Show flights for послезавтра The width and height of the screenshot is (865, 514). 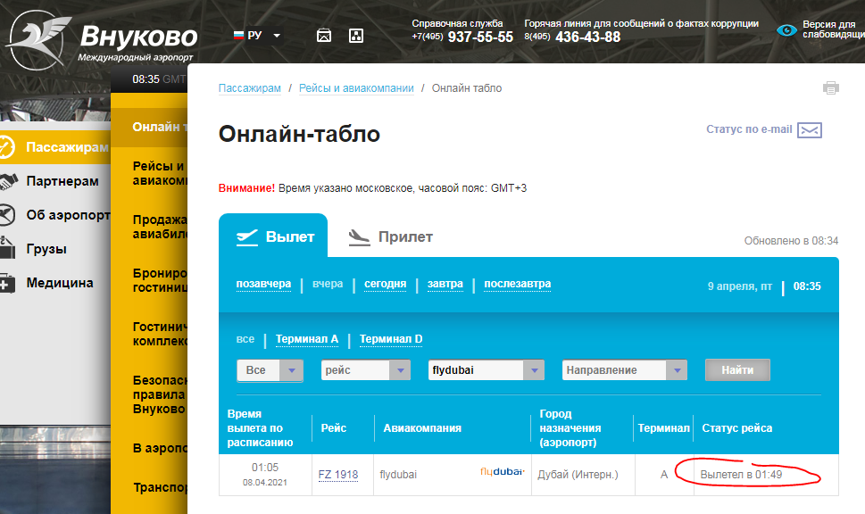point(518,284)
